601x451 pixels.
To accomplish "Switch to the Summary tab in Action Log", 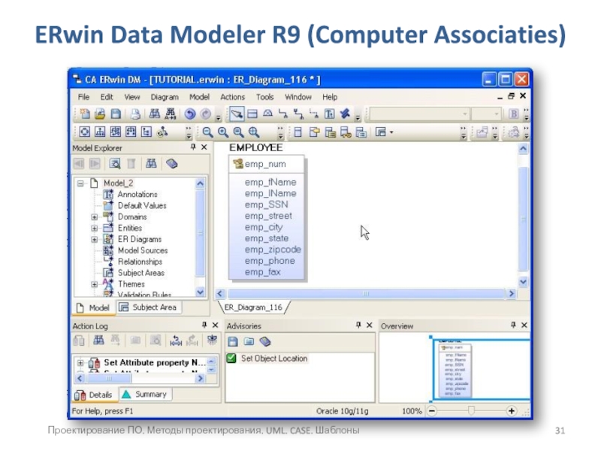I will 145,394.
